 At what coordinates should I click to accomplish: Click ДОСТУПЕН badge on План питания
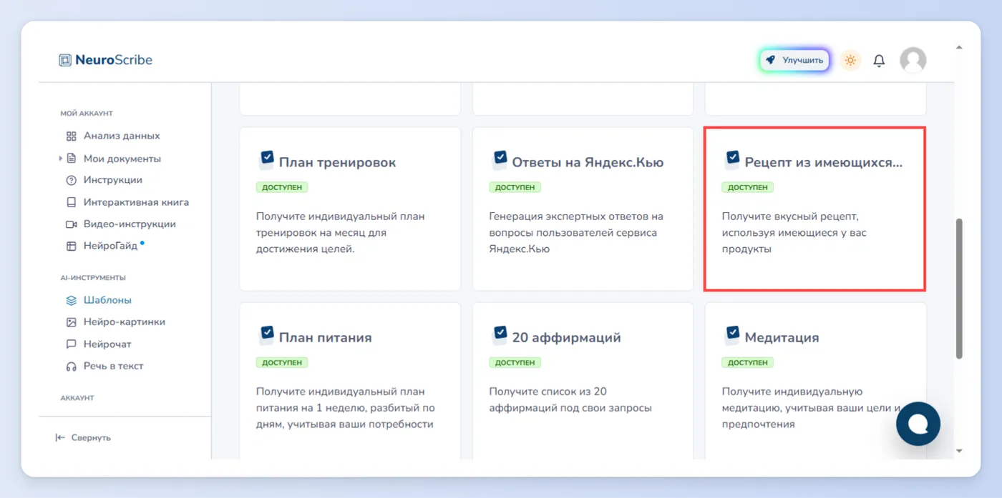(282, 362)
